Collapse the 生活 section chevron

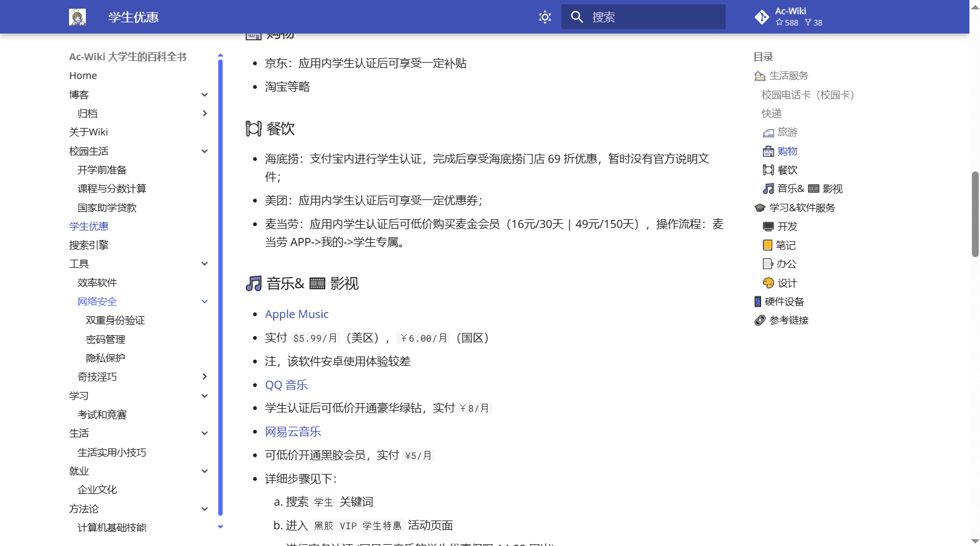pos(205,433)
